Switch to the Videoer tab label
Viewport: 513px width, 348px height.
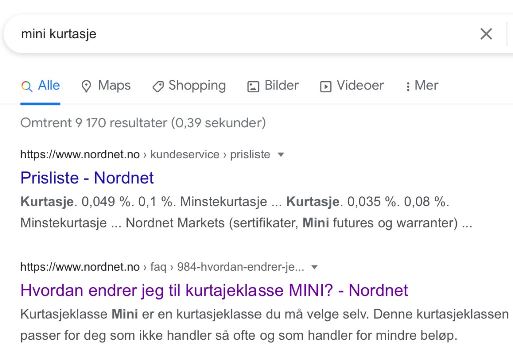(x=360, y=86)
